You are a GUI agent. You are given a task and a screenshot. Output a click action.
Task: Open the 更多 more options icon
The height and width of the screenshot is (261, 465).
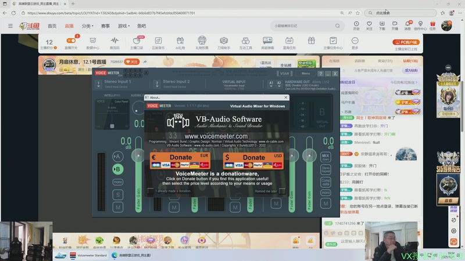point(355,43)
